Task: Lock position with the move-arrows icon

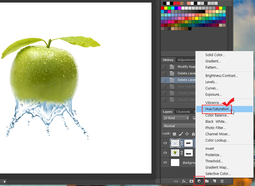Action: (187, 134)
